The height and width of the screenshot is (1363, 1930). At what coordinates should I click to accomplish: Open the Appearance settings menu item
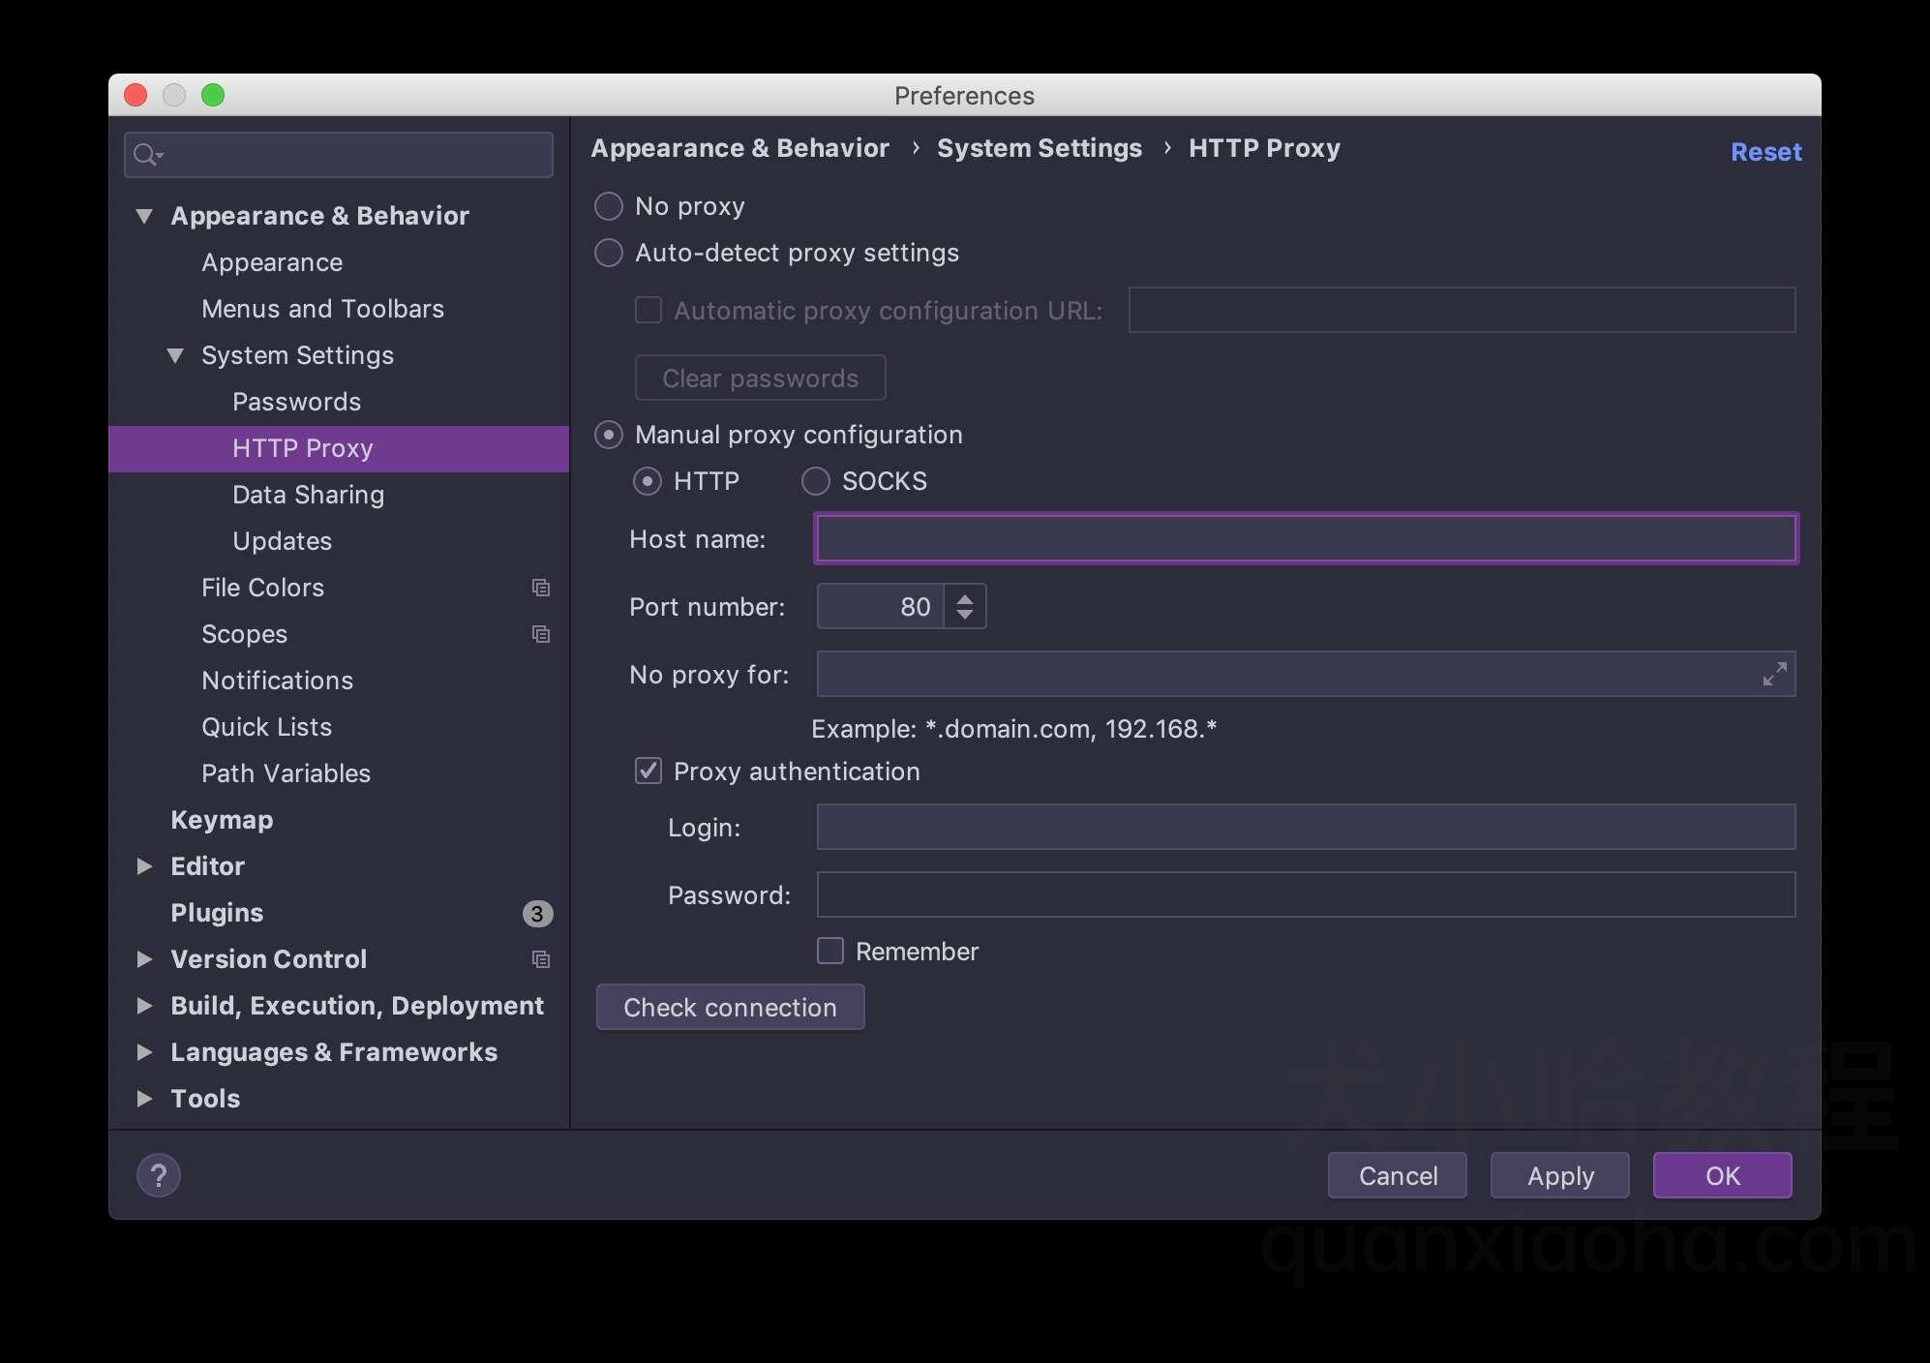click(271, 261)
